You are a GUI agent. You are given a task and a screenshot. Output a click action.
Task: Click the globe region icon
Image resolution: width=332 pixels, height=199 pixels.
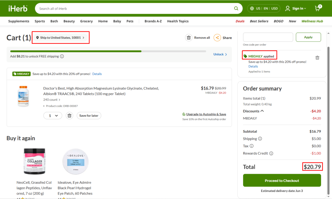coord(252,8)
